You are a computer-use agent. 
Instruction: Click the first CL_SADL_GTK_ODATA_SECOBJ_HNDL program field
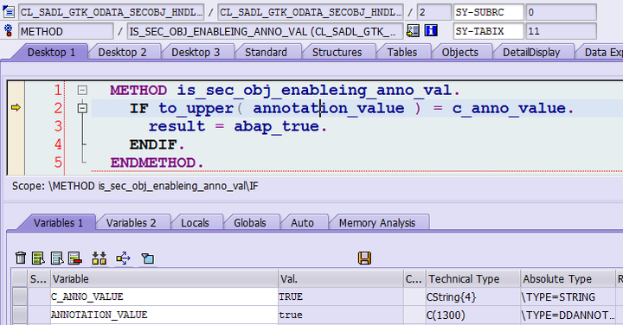(112, 12)
